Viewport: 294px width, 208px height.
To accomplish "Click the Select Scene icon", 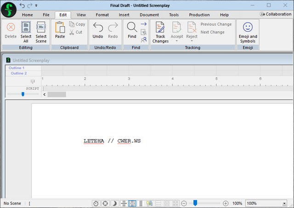I will point(41,31).
